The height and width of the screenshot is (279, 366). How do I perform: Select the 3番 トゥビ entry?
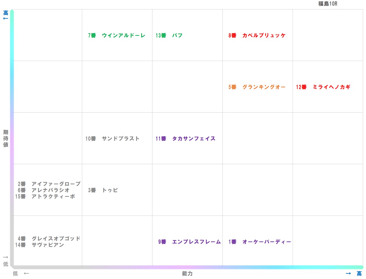(x=103, y=190)
